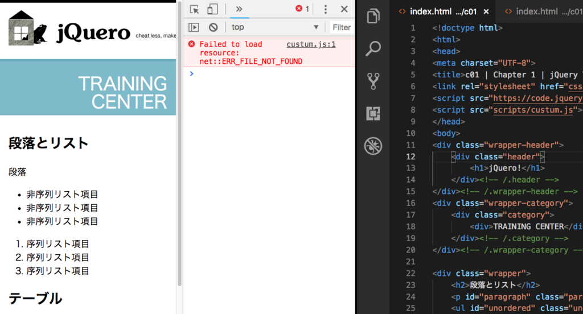Click the webpage vertical scrollbar
This screenshot has width=583, height=314.
pos(179,143)
